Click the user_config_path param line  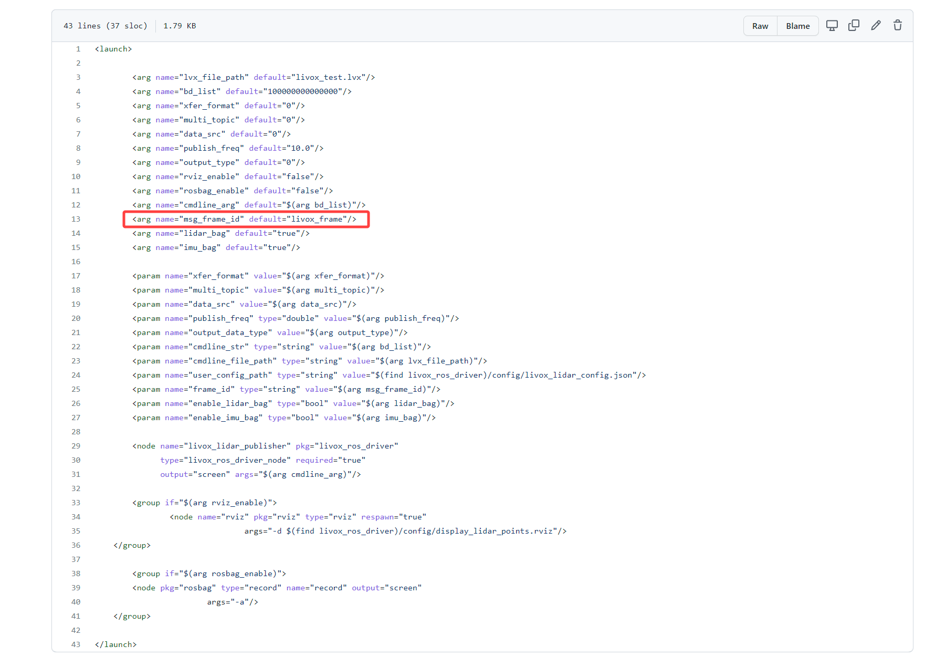click(389, 375)
